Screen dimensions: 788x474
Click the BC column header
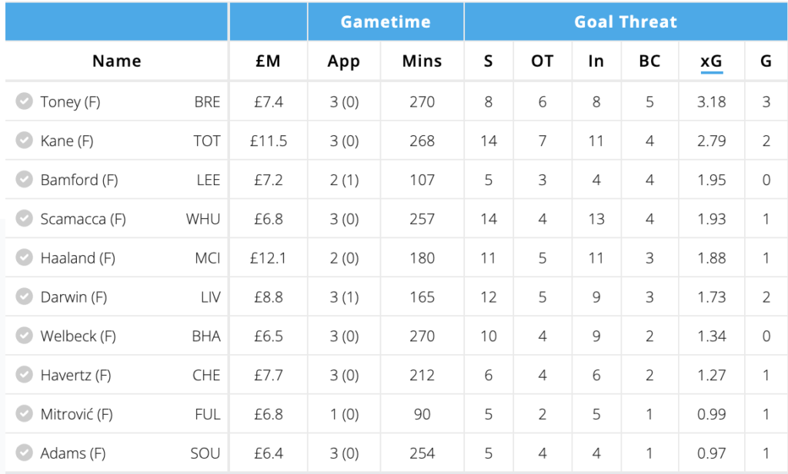[x=649, y=61]
